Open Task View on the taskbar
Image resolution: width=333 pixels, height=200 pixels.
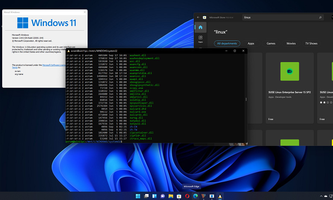tap(146, 196)
